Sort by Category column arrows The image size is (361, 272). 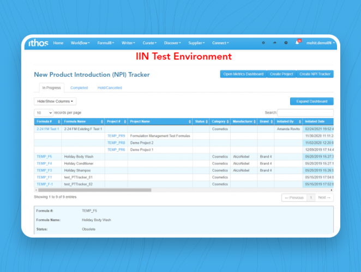[x=228, y=121]
